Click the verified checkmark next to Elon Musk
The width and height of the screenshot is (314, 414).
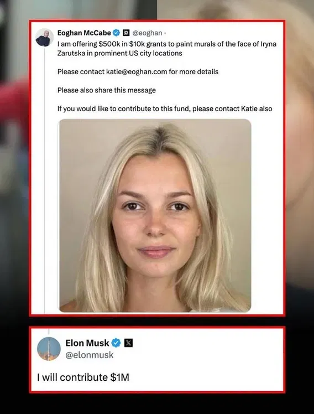point(116,343)
